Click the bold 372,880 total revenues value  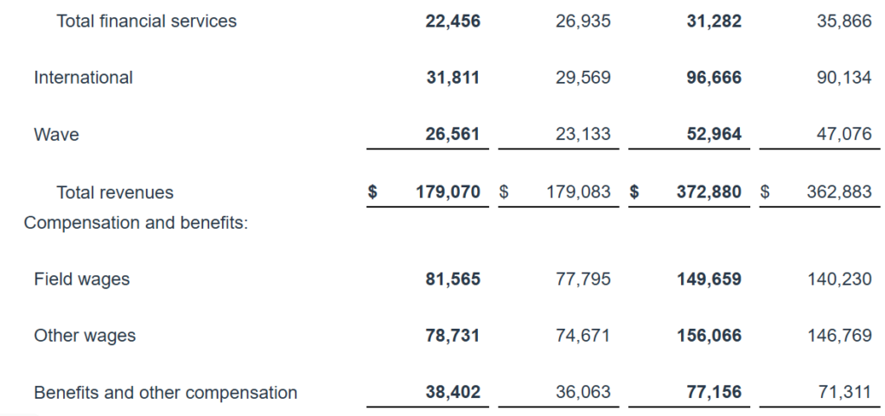click(x=709, y=192)
